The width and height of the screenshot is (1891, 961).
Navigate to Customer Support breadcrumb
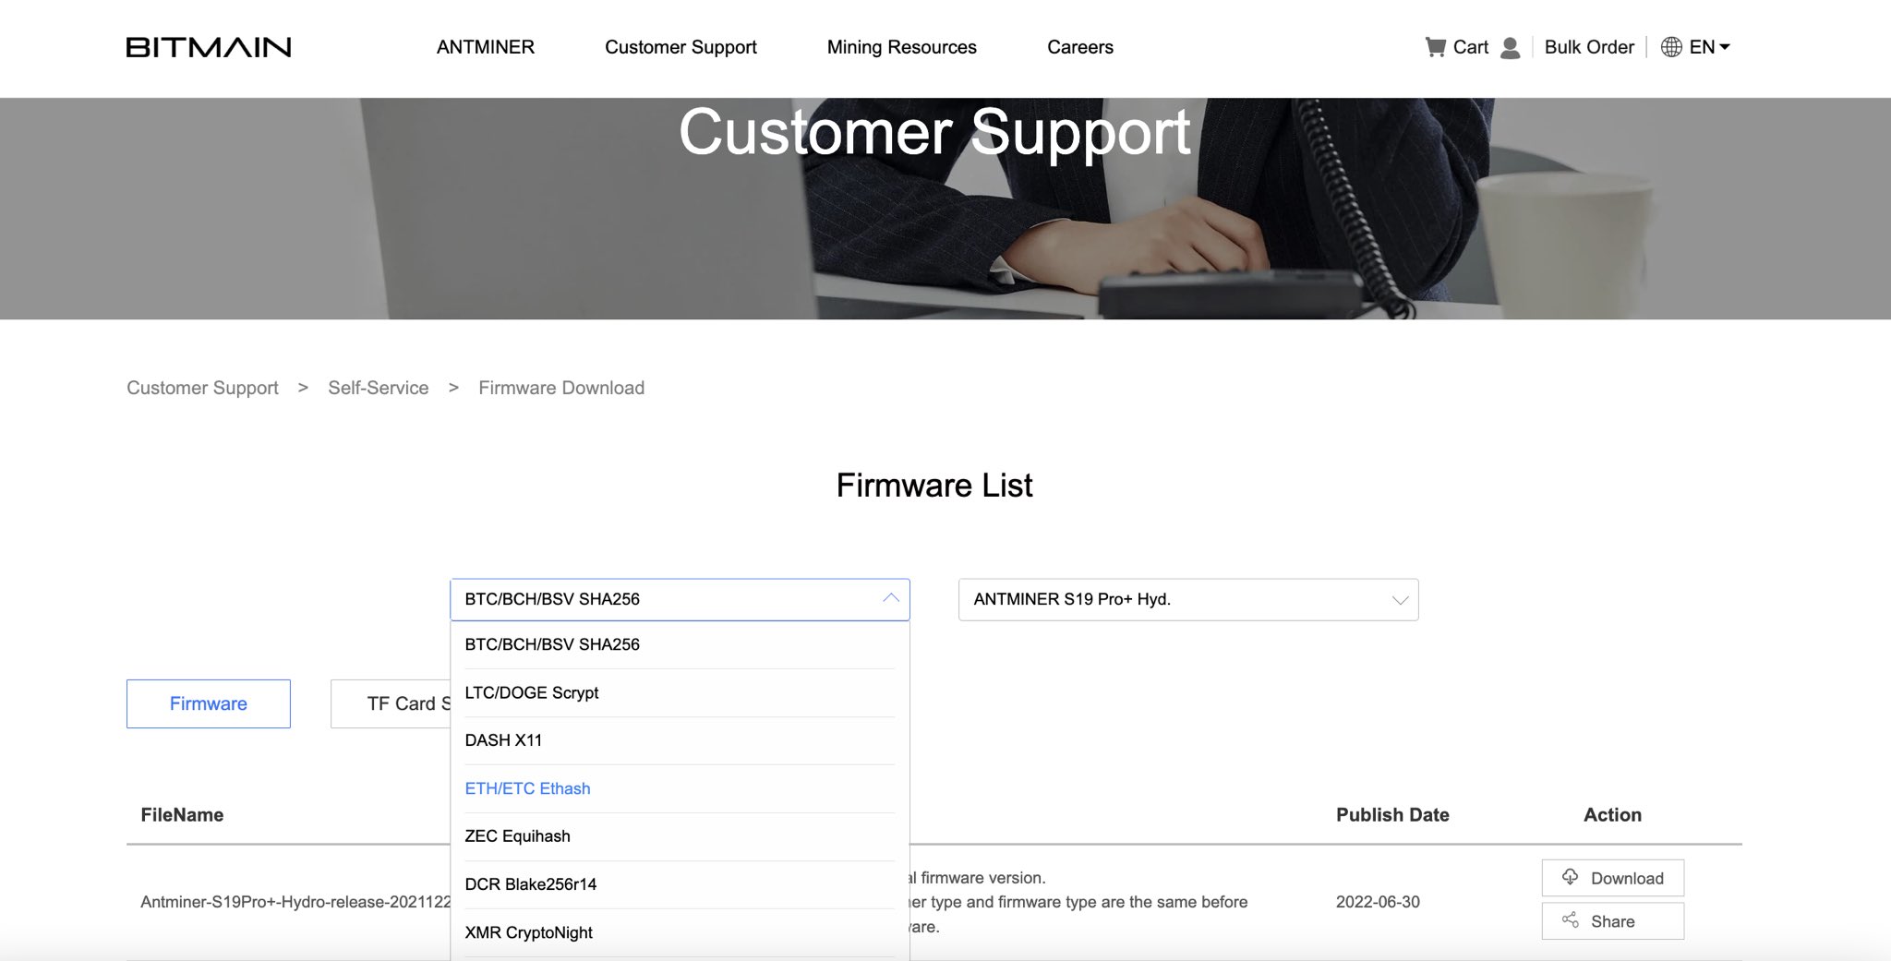click(202, 388)
